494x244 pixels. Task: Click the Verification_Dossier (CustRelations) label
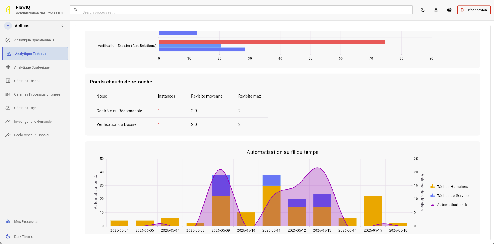(127, 46)
